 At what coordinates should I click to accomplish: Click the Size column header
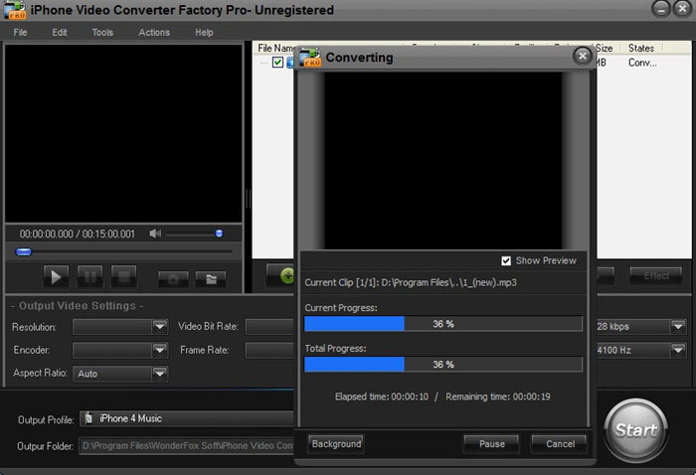pyautogui.click(x=605, y=48)
